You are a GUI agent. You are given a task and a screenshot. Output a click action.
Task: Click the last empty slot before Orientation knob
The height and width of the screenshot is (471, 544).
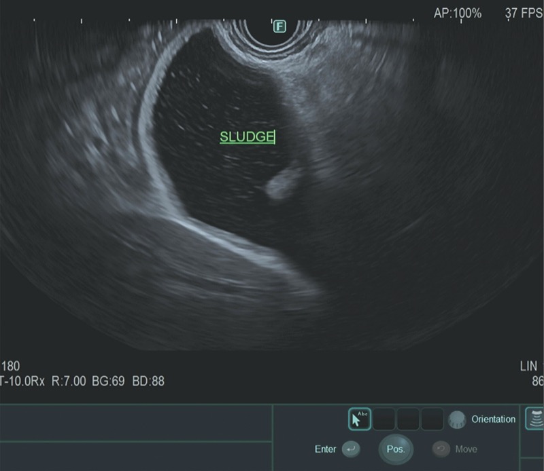(432, 419)
